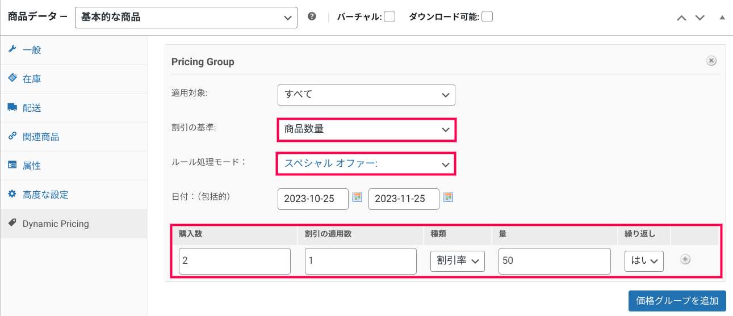733x316 pixels.
Task: Open the 基本的な商品 product type dropdown
Action: coord(186,17)
